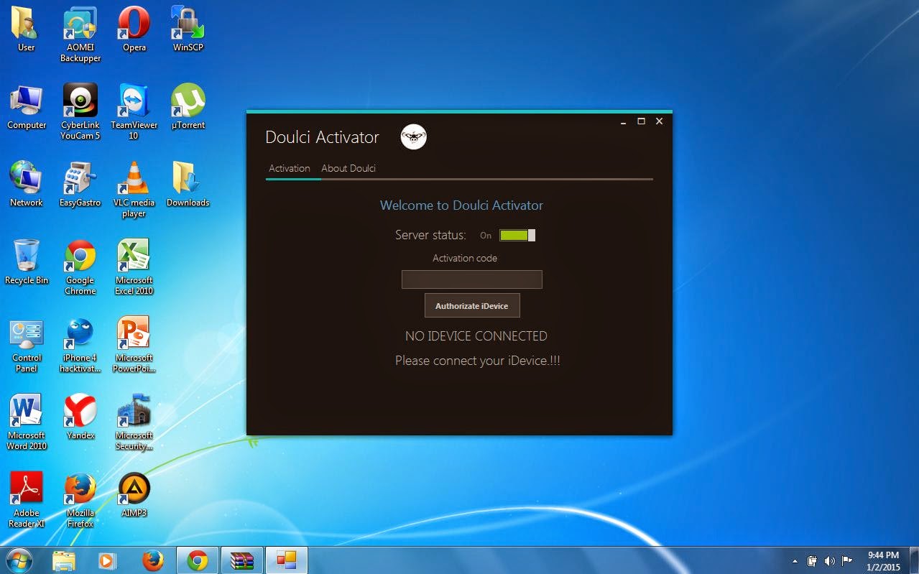Open the Control Panel desktop icon
The height and width of the screenshot is (574, 919).
click(x=27, y=344)
